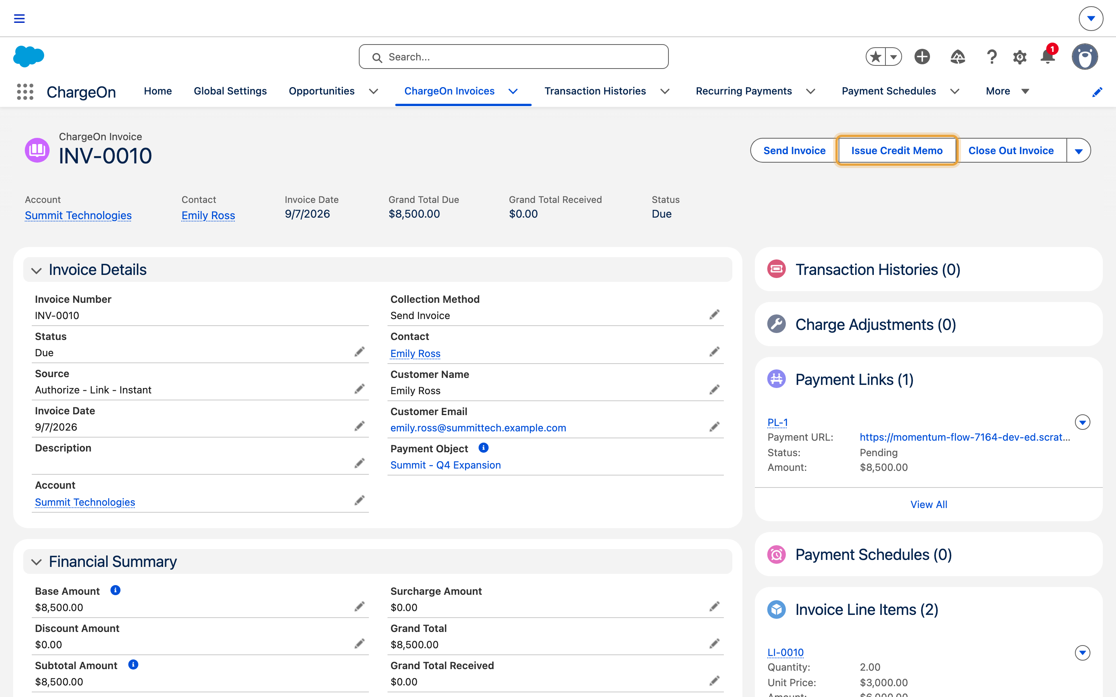The height and width of the screenshot is (697, 1116).
Task: Click the Payment Schedules card icon
Action: click(x=777, y=554)
